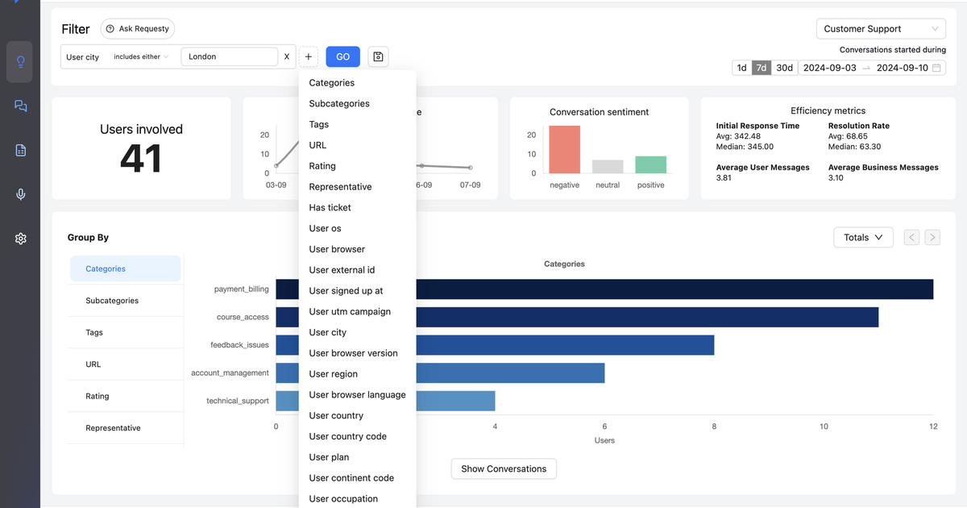The width and height of the screenshot is (967, 508).
Task: Click the microphone icon in sidebar
Action: coord(20,194)
